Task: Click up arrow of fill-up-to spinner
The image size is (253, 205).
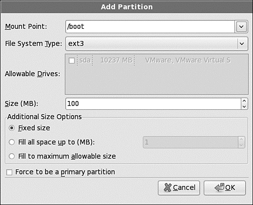Action: (x=241, y=140)
